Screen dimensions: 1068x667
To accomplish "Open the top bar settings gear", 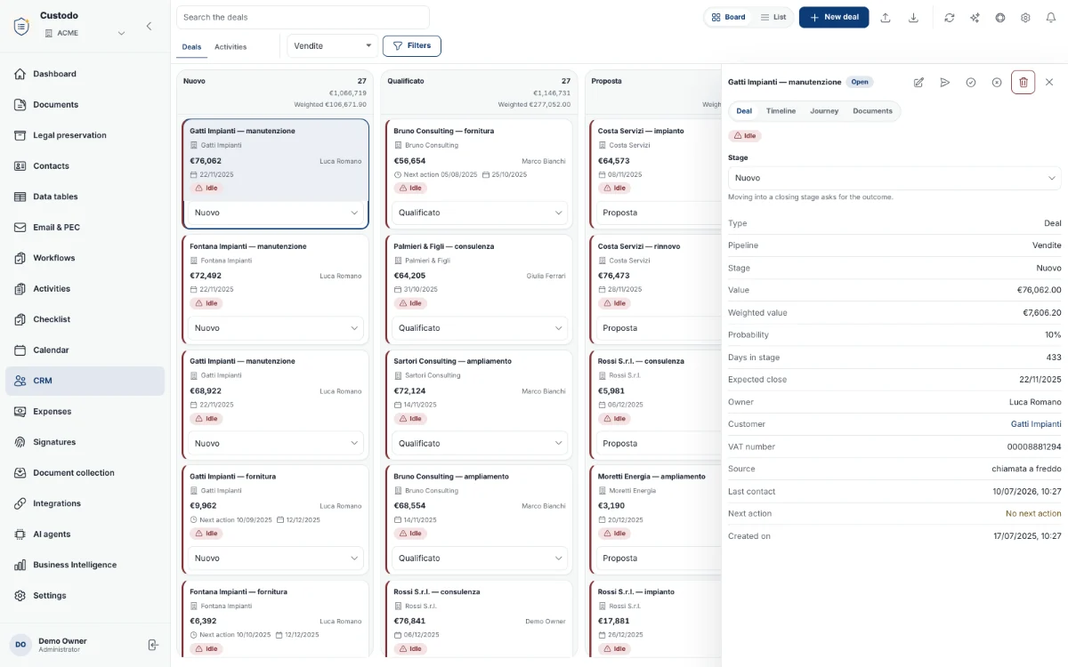I will click(x=1025, y=18).
